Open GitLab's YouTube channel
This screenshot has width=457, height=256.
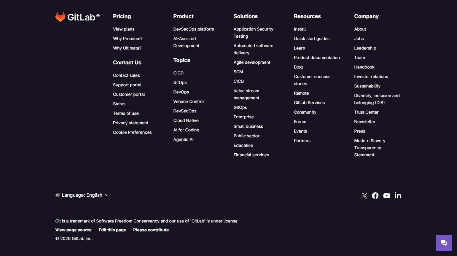pyautogui.click(x=386, y=195)
